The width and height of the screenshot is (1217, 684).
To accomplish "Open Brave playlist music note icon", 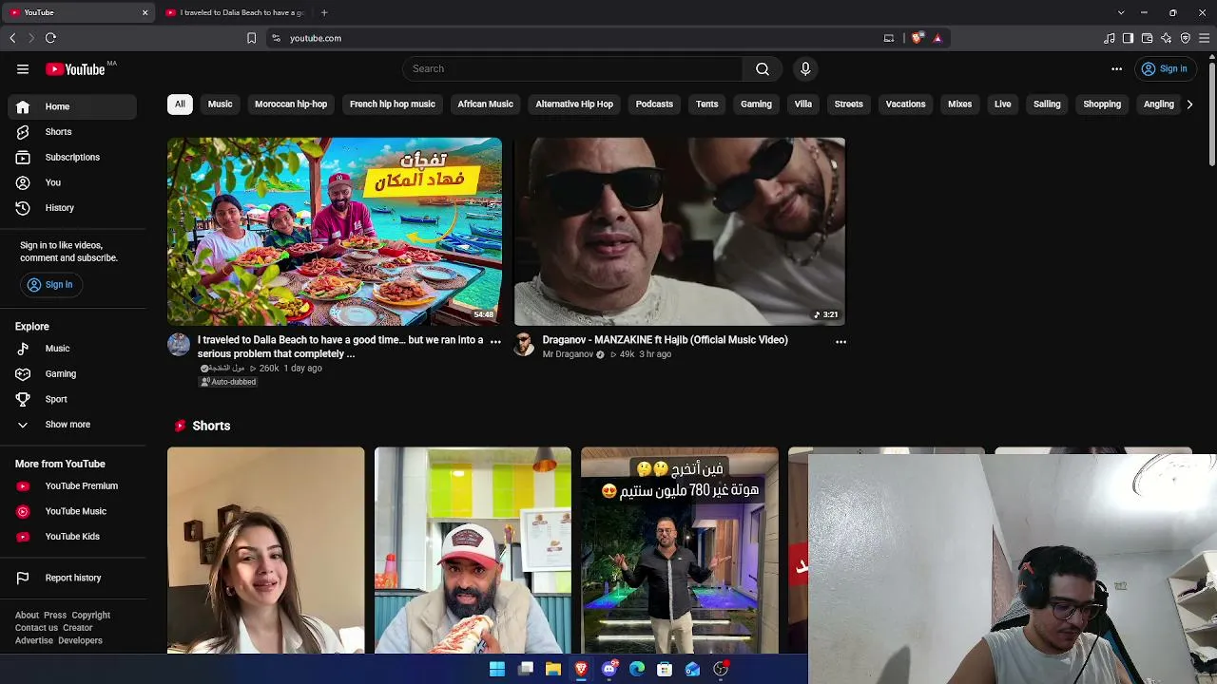I will (x=1109, y=38).
